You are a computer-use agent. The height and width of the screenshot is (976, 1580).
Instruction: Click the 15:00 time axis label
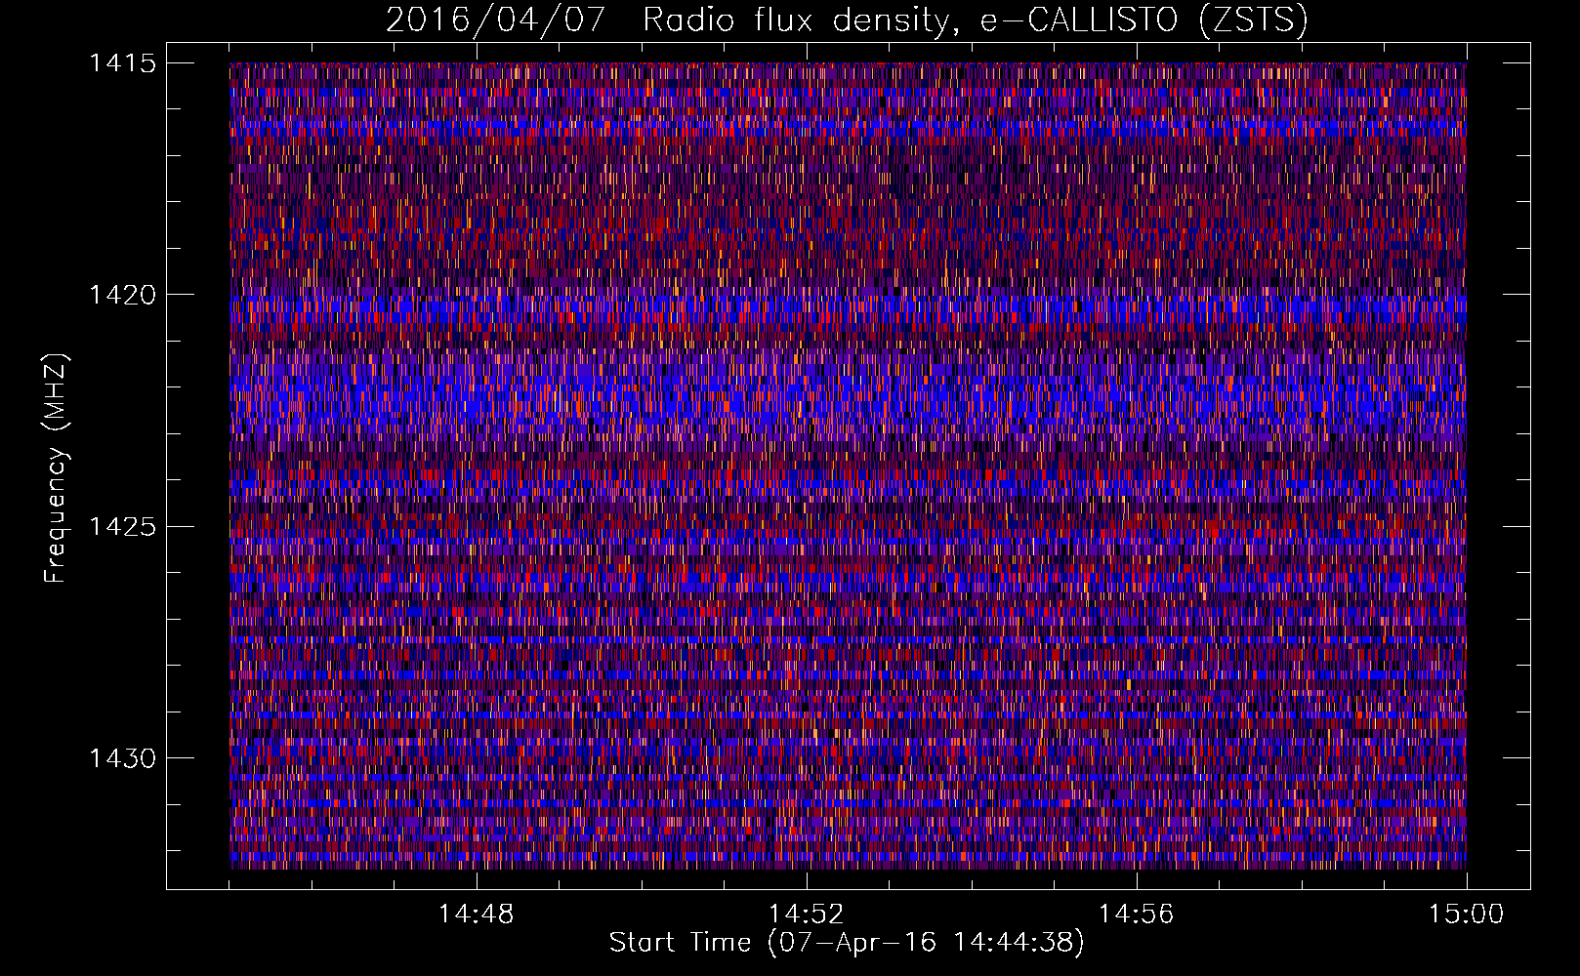tap(1466, 915)
